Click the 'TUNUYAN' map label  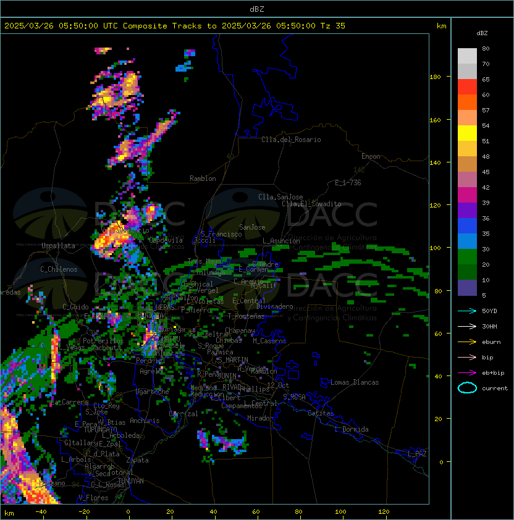point(131,481)
